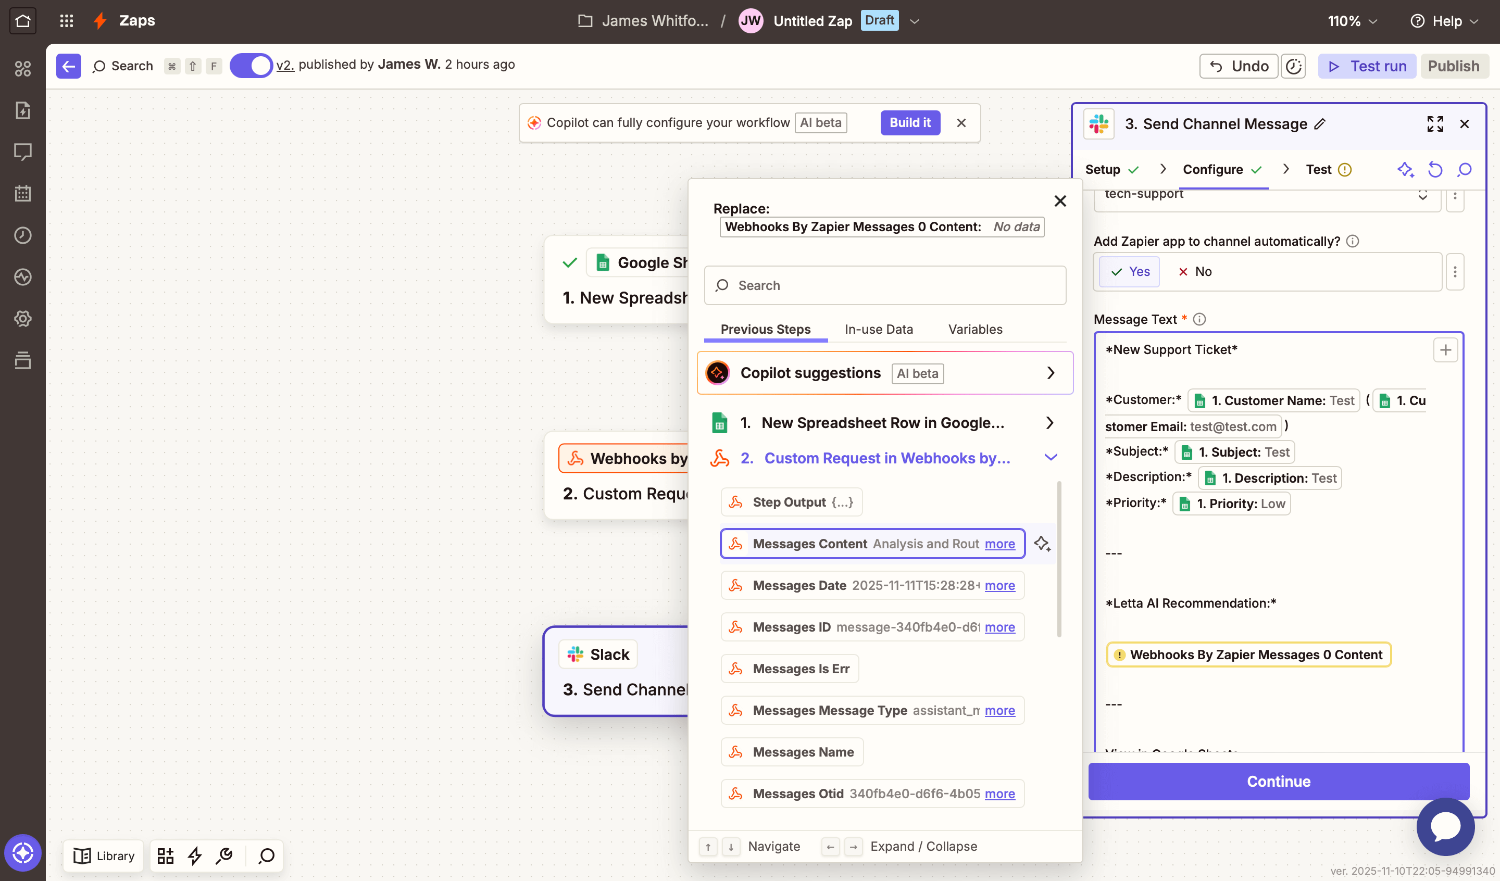Open the wrench tool in the bottom toolbar
This screenshot has height=881, width=1500.
(x=224, y=855)
